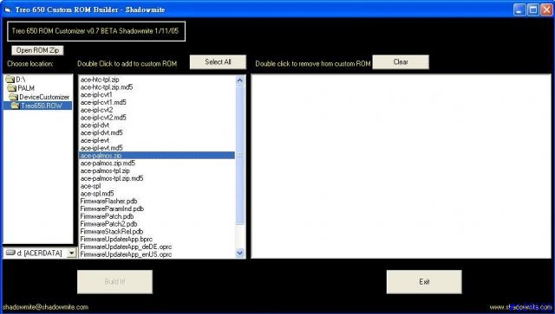Screen dimensions: 555x314
Task: Click the Select All button
Action: click(218, 61)
